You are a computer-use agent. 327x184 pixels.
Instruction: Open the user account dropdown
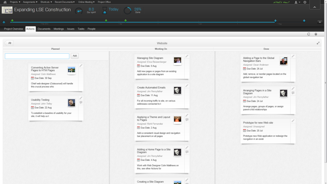coord(297,2)
